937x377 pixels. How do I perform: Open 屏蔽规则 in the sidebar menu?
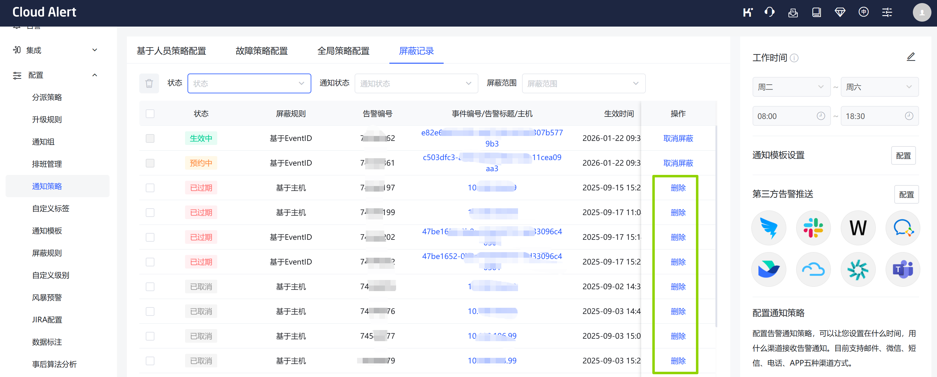coord(47,253)
